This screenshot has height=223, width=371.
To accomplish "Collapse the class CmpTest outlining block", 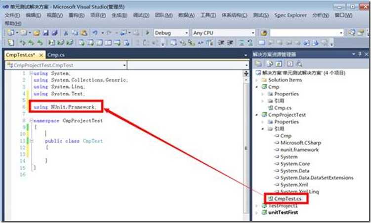I will (32, 141).
